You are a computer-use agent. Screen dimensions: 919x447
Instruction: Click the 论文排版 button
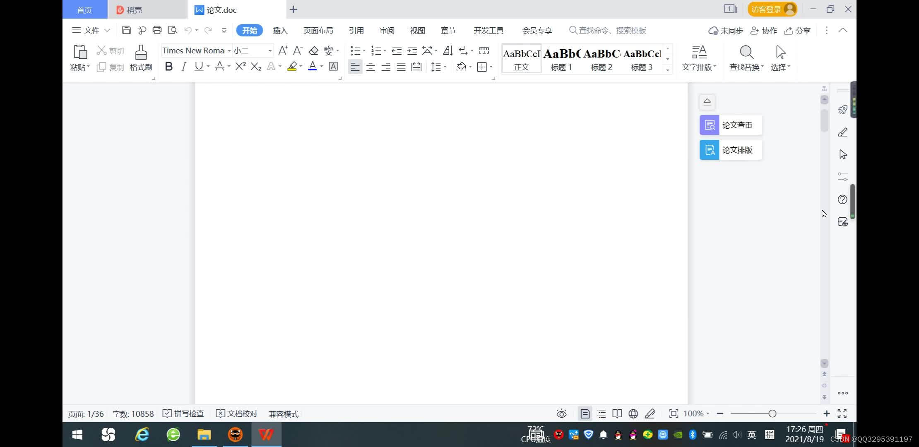click(x=731, y=150)
